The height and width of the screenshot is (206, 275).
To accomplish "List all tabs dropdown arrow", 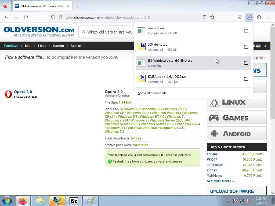I will (x=232, y=6).
